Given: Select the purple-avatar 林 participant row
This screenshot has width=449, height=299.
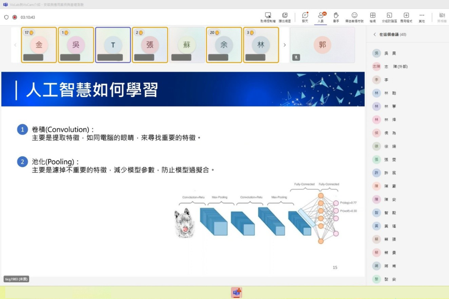Looking at the screenshot, I should point(407,107).
